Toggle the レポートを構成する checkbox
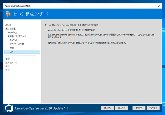The image size is (165, 115). (46, 30)
